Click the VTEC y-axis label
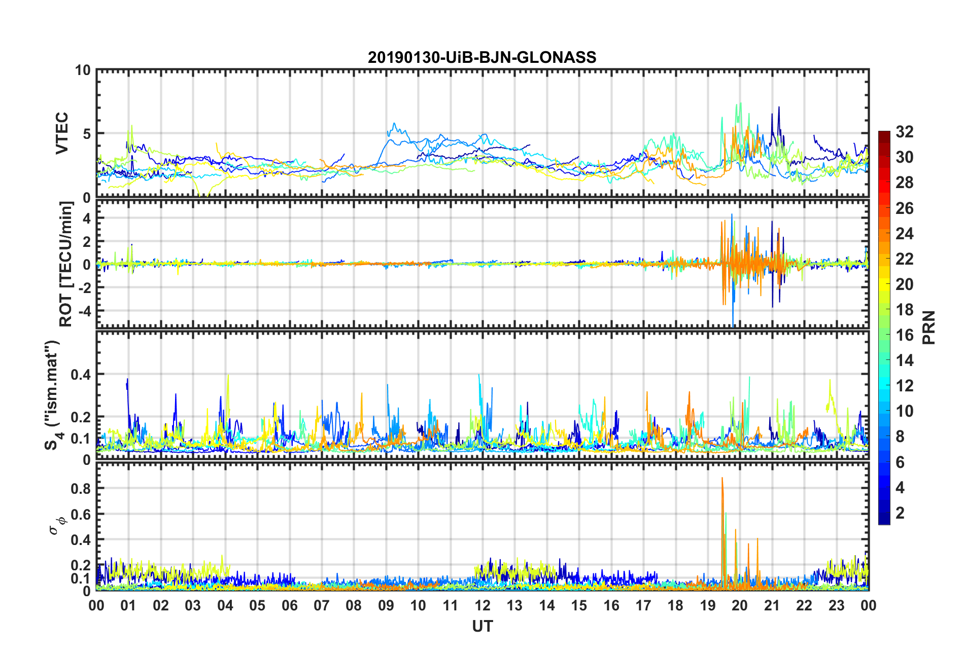 62,133
